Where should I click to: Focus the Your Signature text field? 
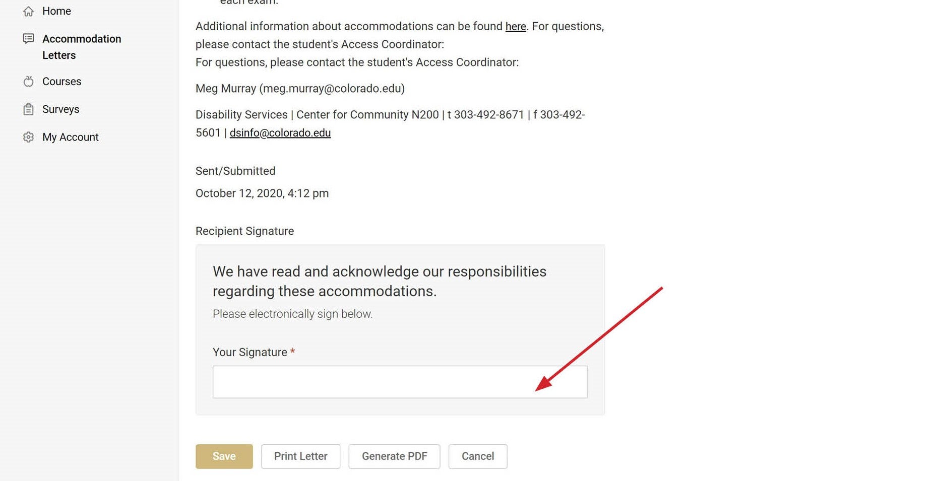click(x=400, y=382)
